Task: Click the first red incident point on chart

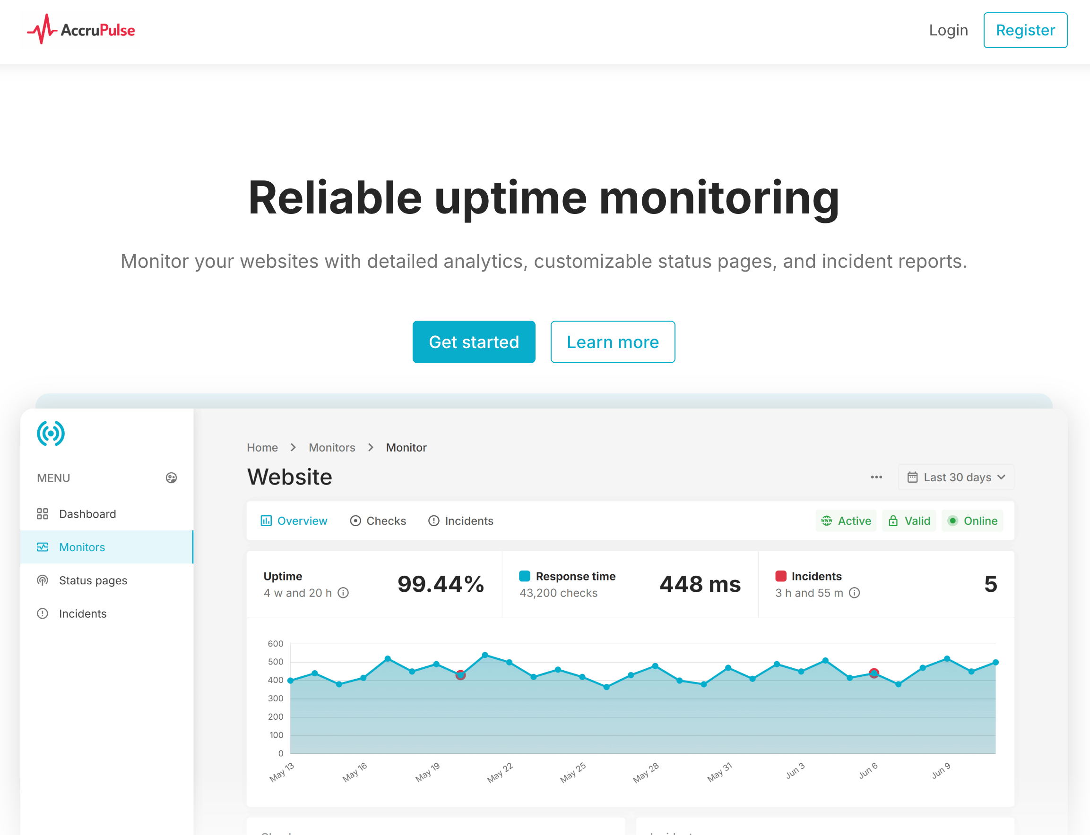Action: click(461, 675)
